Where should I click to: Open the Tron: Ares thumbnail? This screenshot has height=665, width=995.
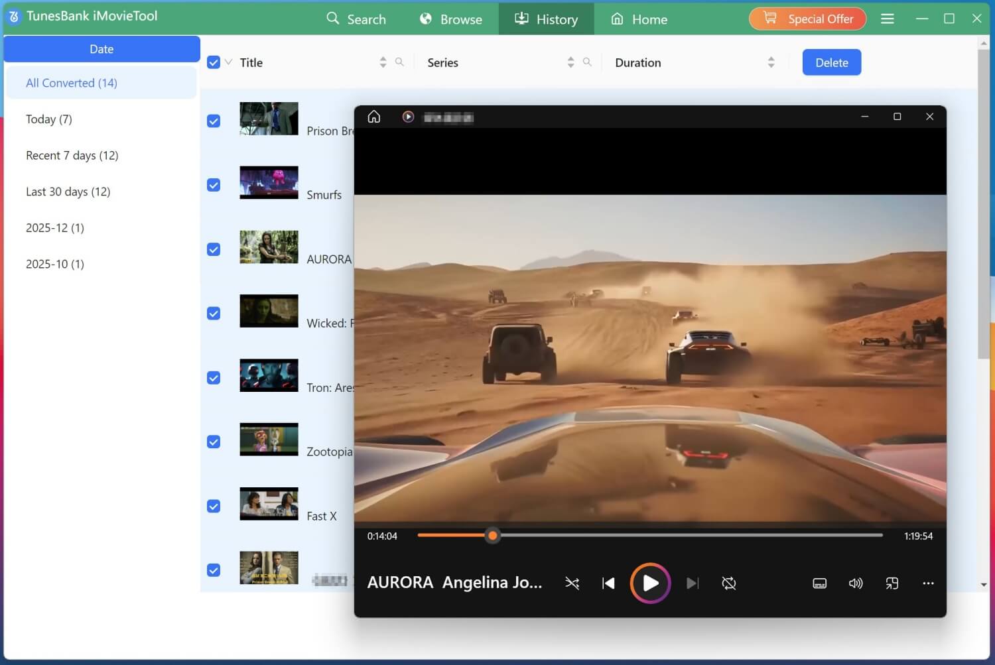pos(269,375)
